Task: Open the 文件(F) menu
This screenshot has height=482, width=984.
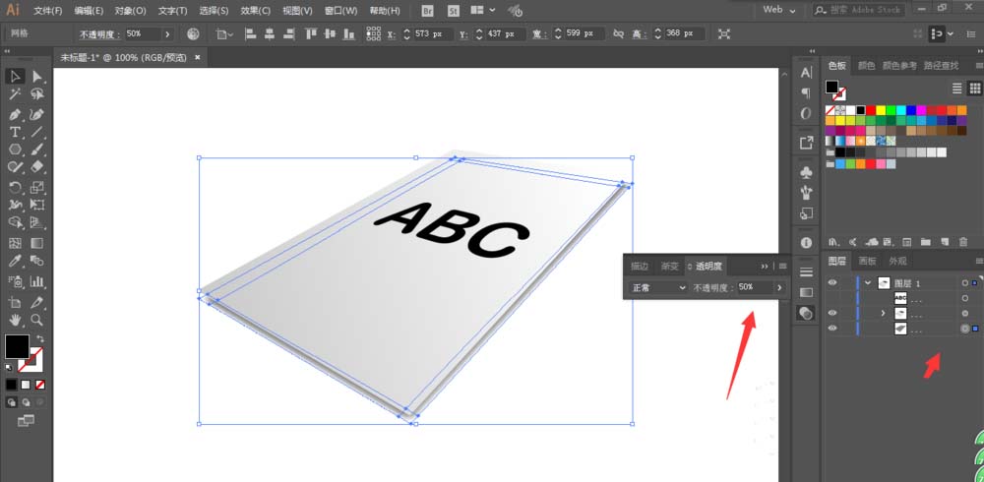Action: [48, 11]
